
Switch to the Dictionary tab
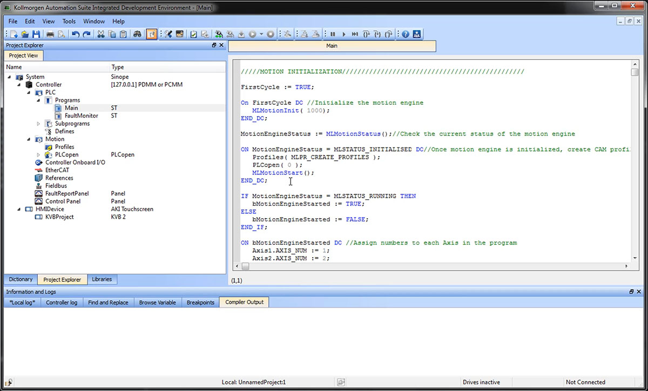tap(21, 279)
